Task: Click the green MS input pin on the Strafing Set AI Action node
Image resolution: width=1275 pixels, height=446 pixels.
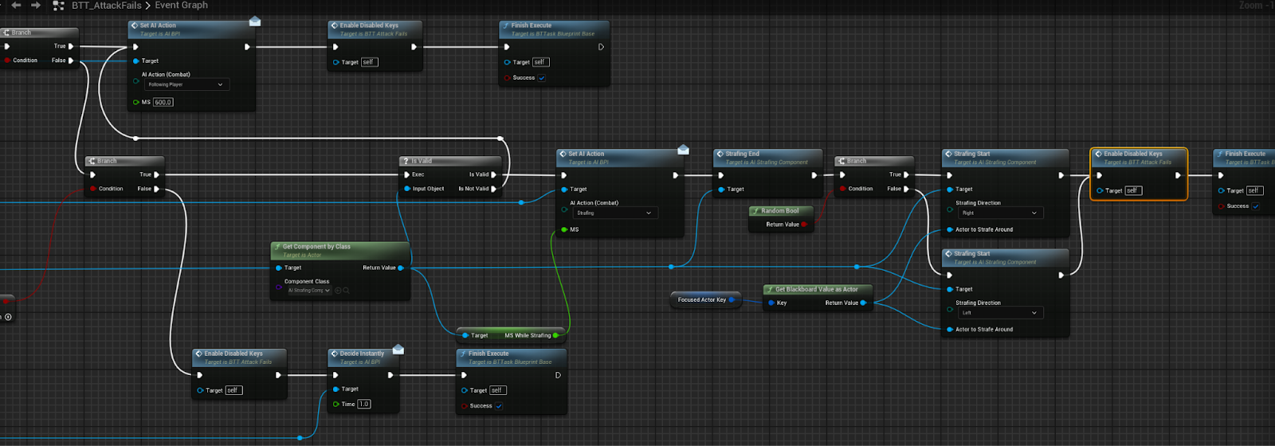Action: (x=564, y=229)
